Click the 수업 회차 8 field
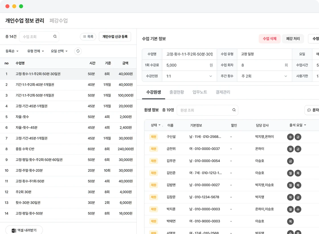 click(264, 65)
